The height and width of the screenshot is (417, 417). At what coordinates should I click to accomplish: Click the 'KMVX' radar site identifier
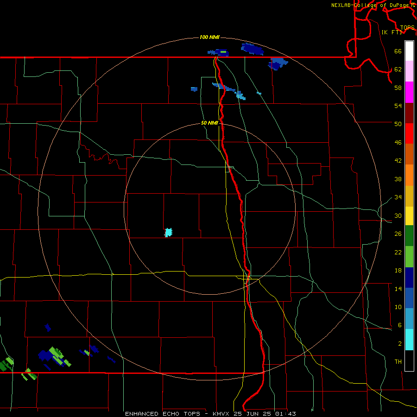click(x=221, y=414)
